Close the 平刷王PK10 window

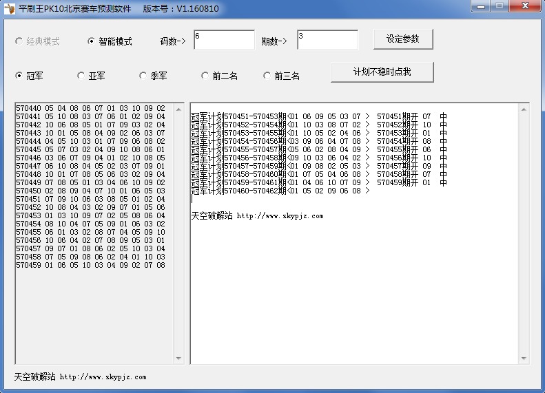click(x=524, y=7)
